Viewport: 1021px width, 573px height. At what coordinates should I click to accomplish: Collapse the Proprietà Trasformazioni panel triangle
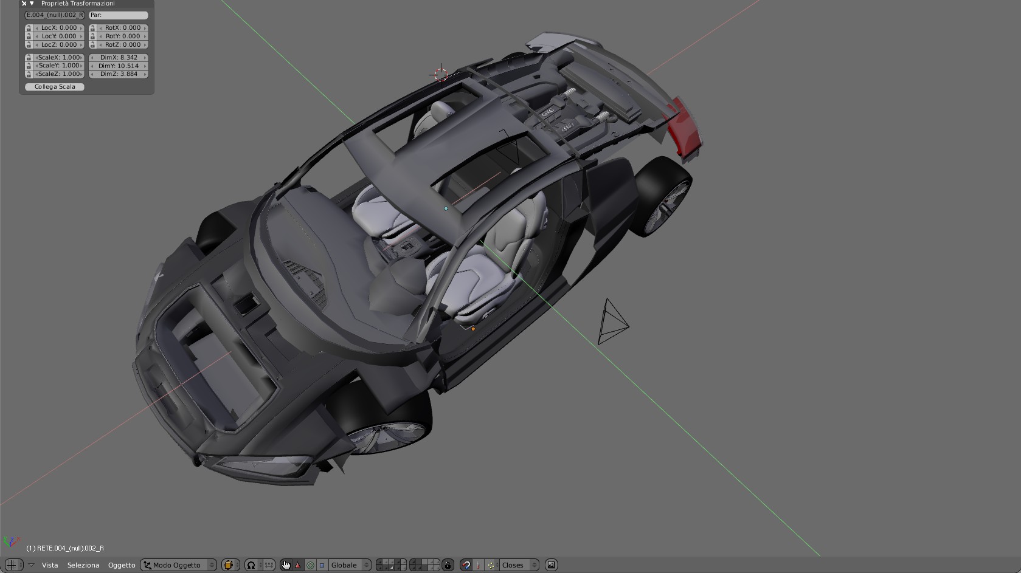click(32, 4)
